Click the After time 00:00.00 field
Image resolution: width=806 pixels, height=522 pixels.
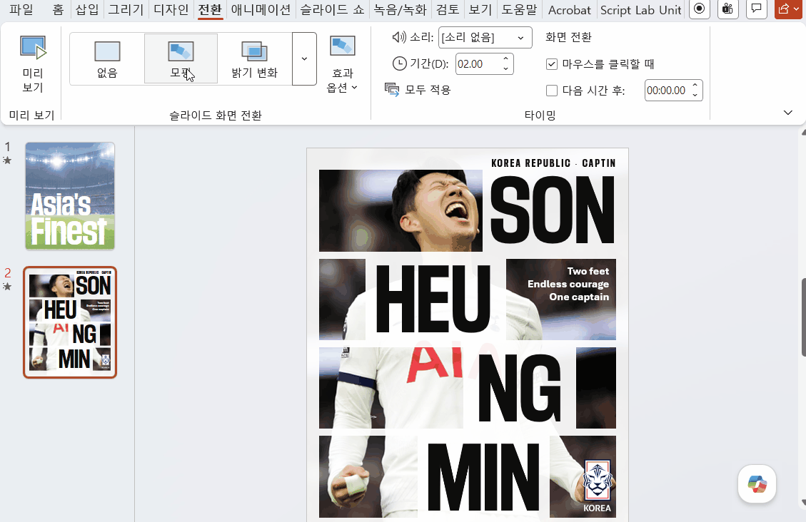click(666, 91)
